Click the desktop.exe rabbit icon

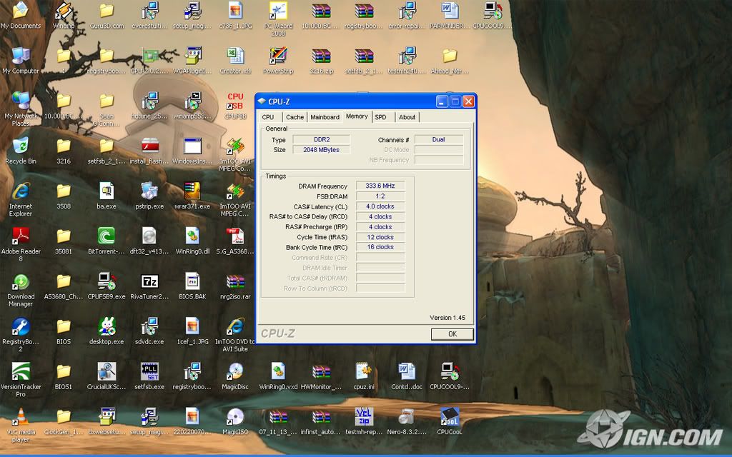click(107, 327)
